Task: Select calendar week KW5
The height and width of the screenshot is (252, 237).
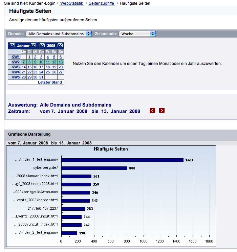Action: tap(16, 77)
